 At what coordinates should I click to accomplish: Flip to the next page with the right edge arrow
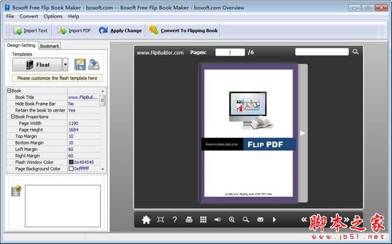[x=302, y=133]
